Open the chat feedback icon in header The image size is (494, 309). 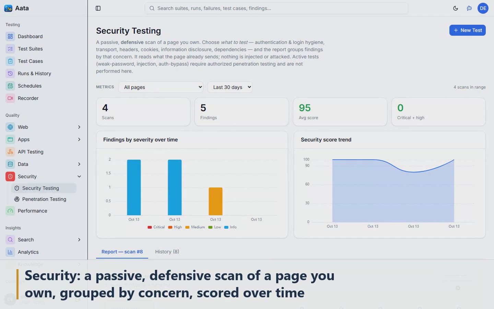(469, 8)
